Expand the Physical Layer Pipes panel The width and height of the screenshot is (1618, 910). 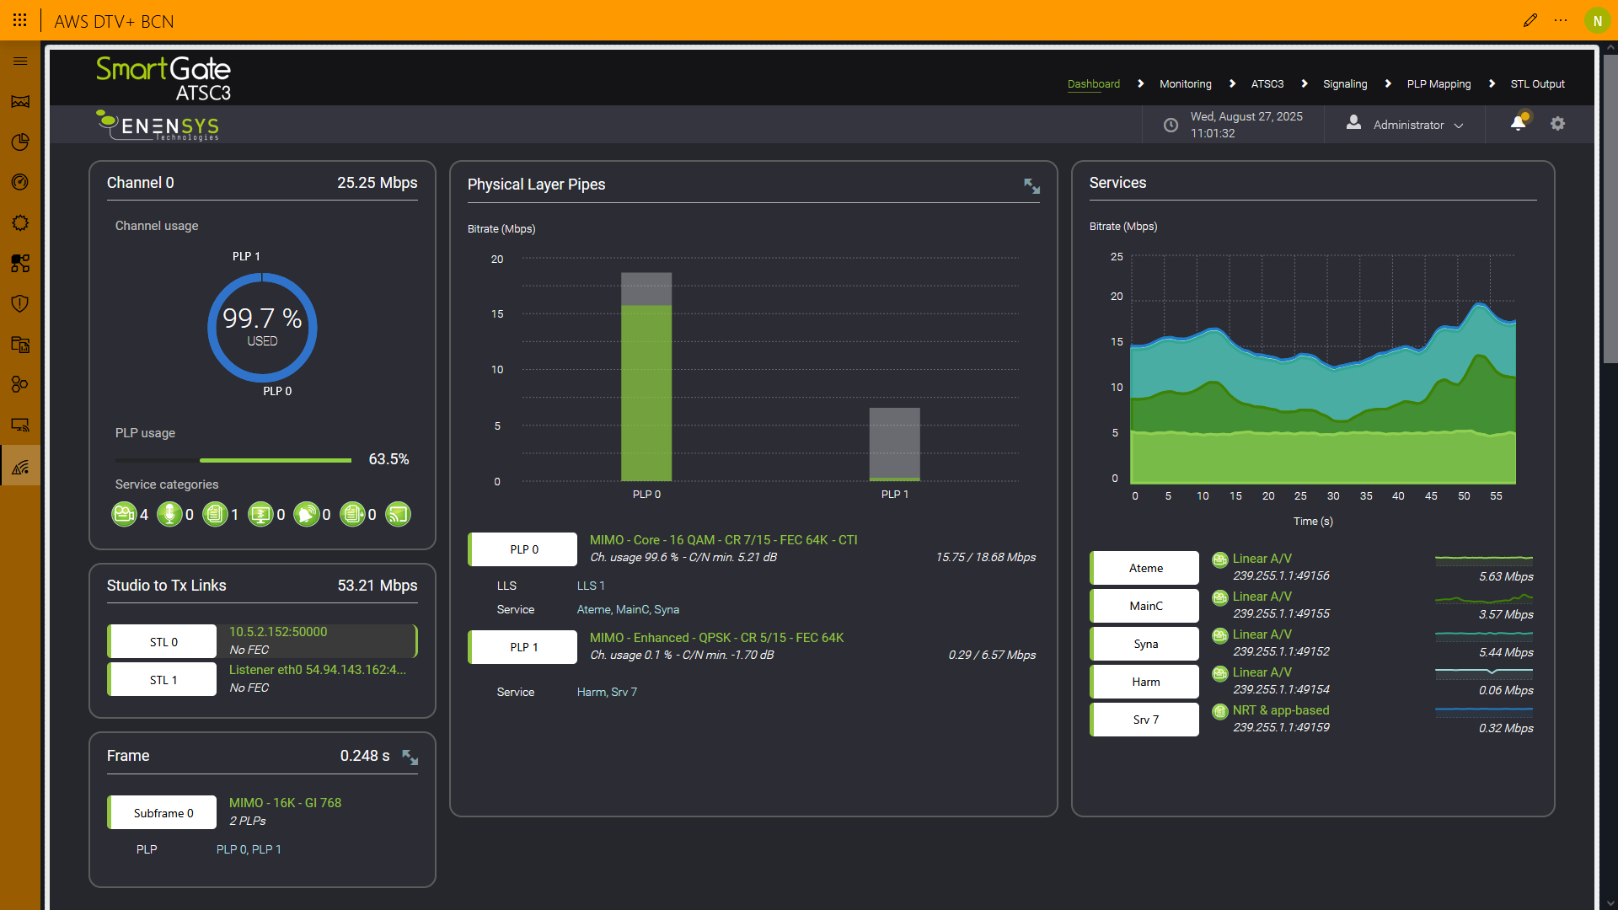[1031, 186]
